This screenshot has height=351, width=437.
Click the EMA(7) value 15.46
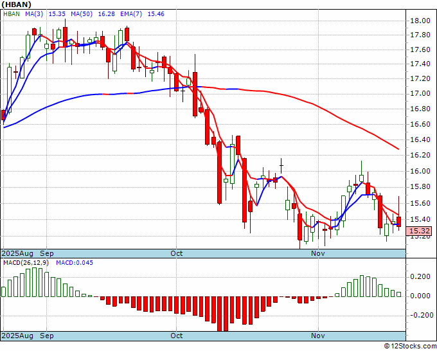pos(156,14)
